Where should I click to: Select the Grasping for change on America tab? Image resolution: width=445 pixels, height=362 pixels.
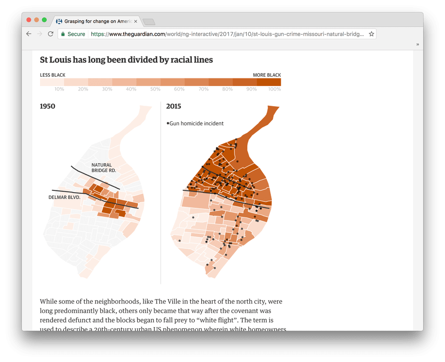coord(97,21)
